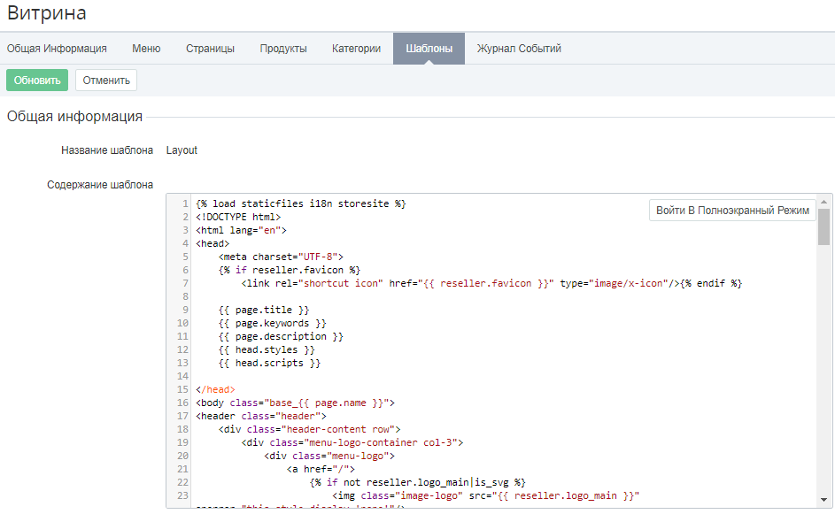
Task: Click the active Шаблоны tab
Action: pos(429,49)
